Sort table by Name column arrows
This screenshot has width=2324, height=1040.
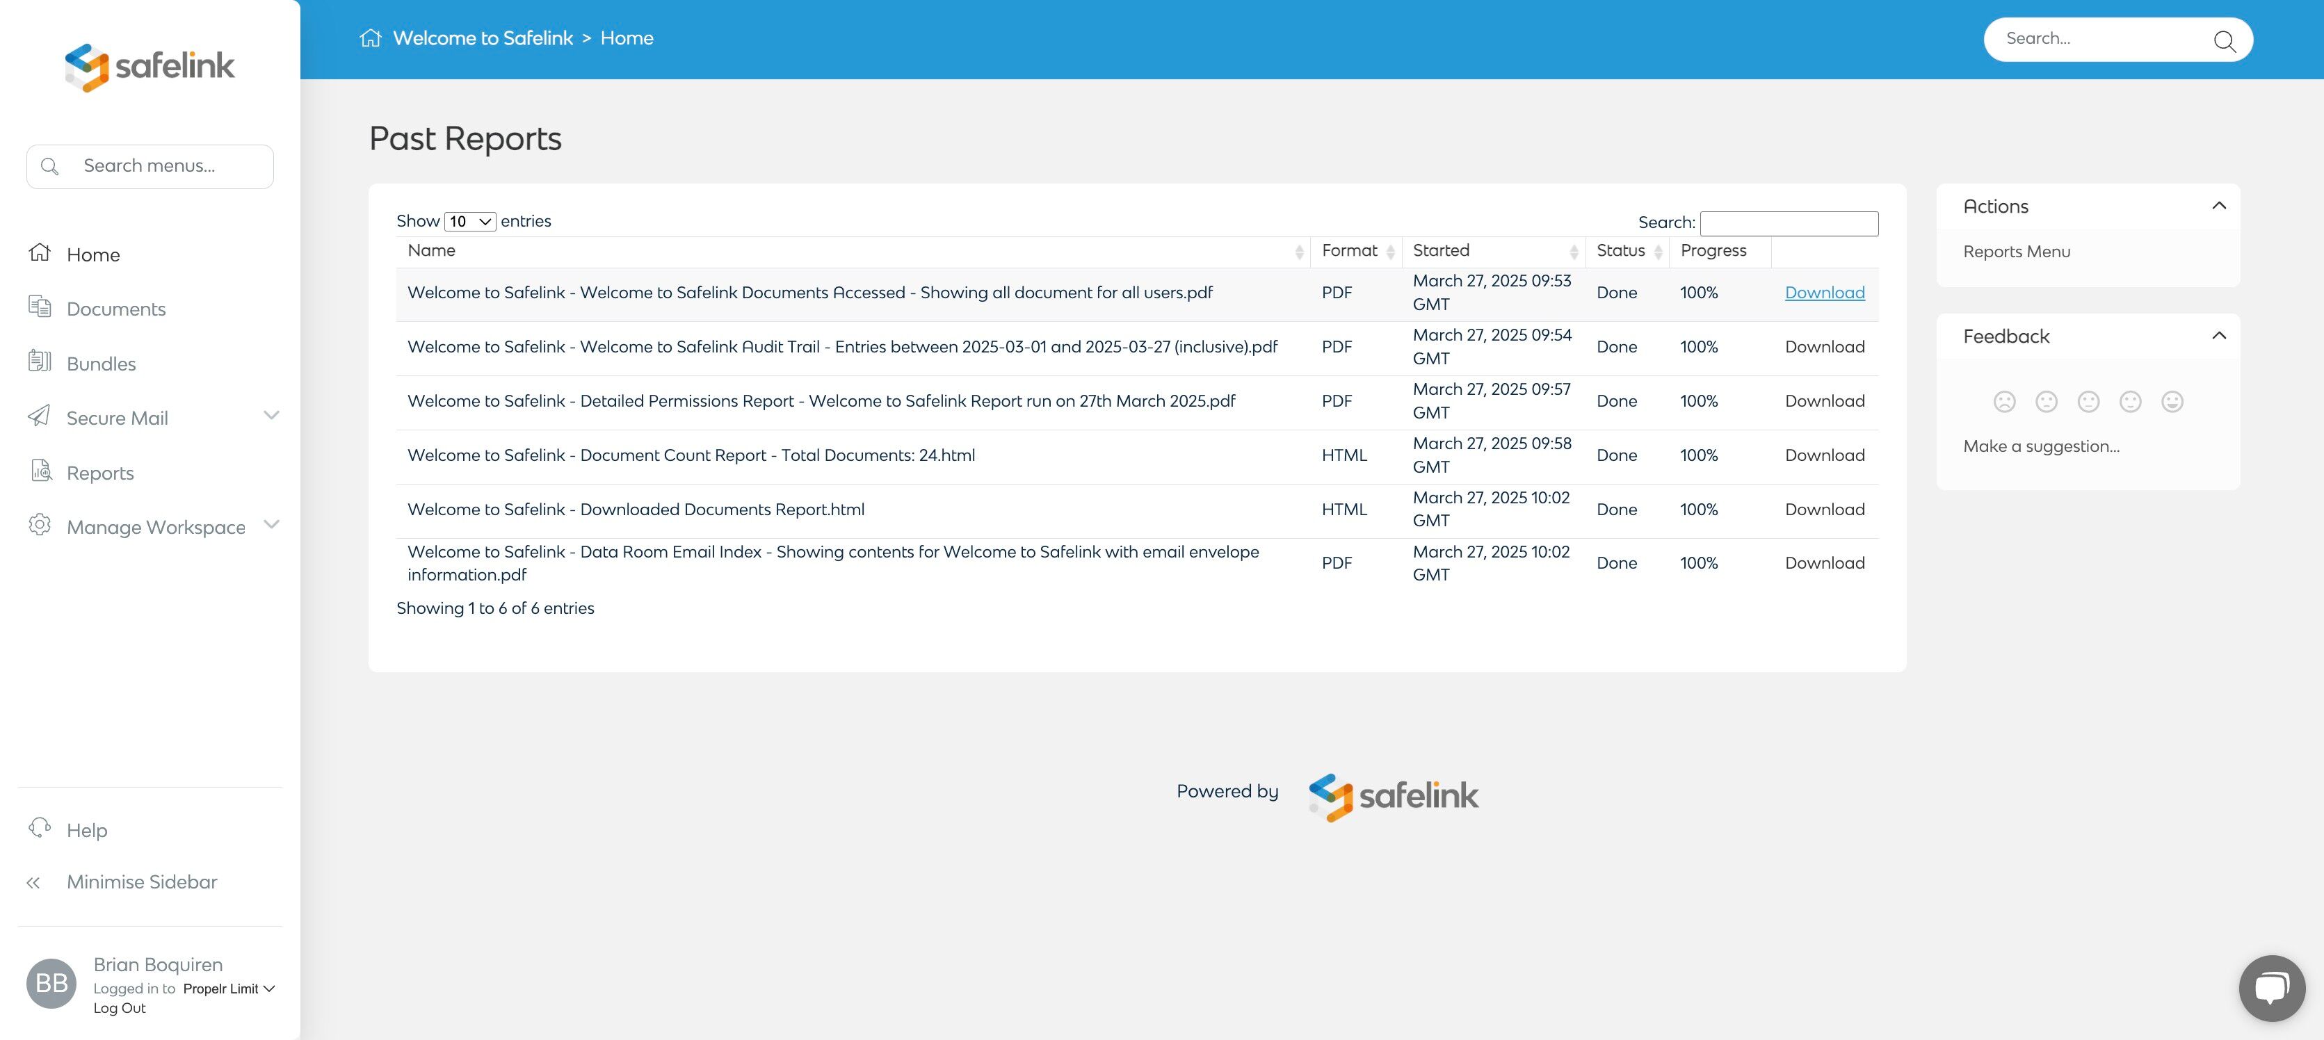coord(1299,252)
